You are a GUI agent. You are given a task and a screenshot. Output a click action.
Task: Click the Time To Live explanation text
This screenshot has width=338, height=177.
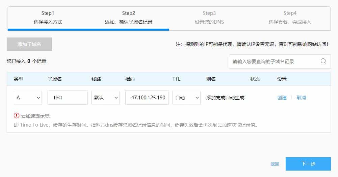point(136,125)
